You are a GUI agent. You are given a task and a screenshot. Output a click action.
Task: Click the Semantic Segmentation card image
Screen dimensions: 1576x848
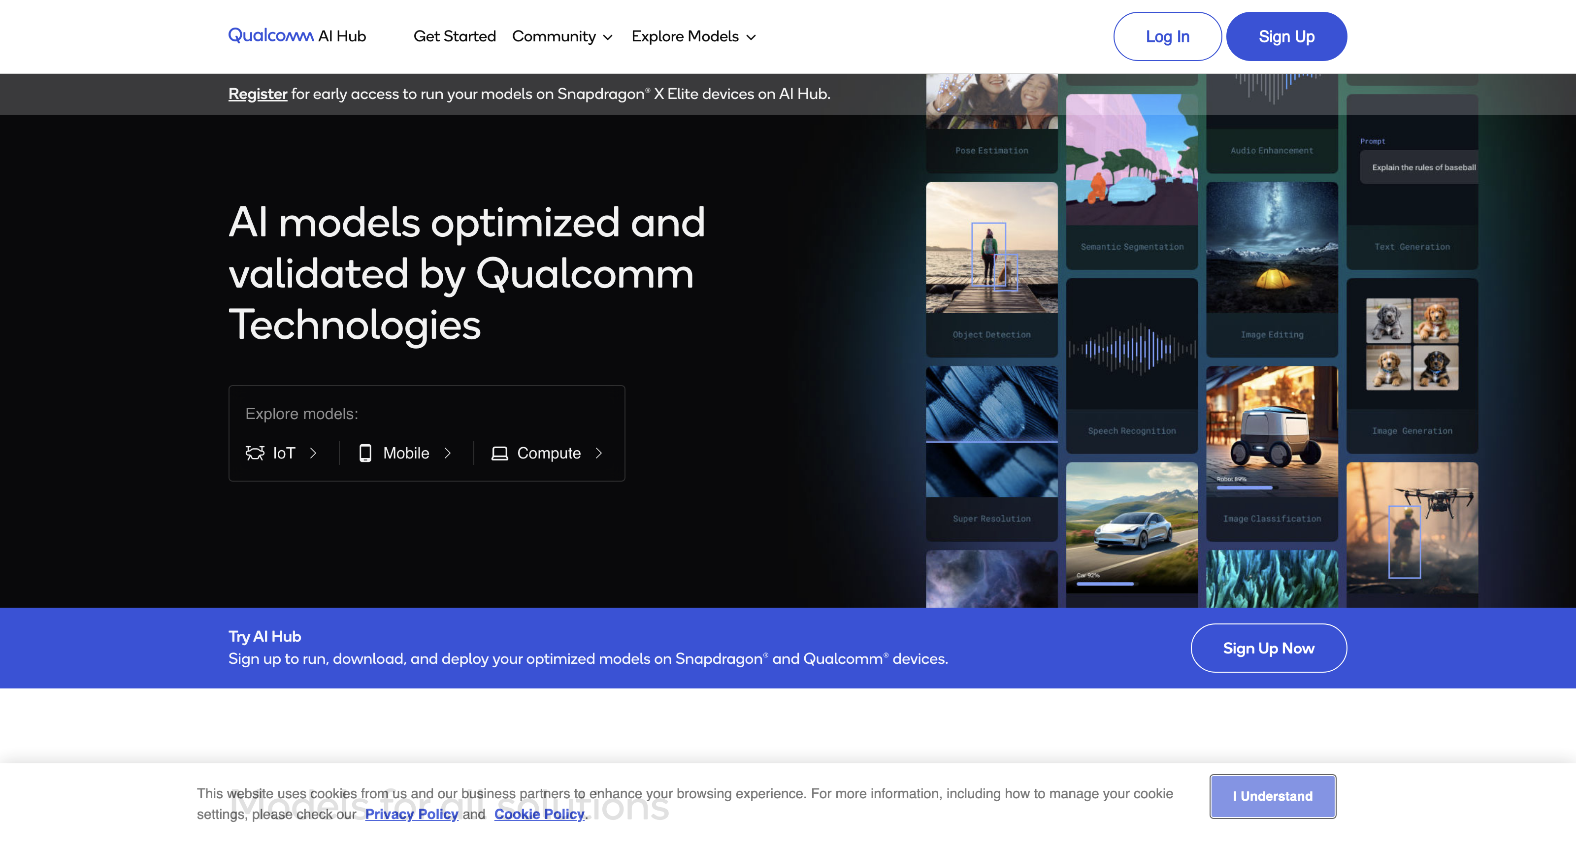(x=1131, y=160)
